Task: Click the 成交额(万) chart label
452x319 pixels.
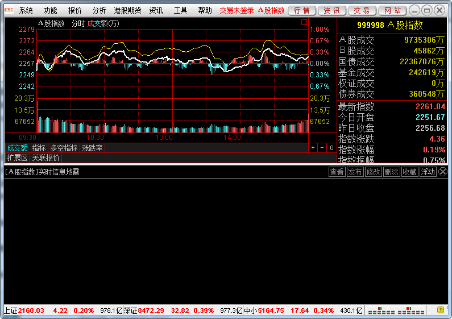Action: tap(103, 24)
